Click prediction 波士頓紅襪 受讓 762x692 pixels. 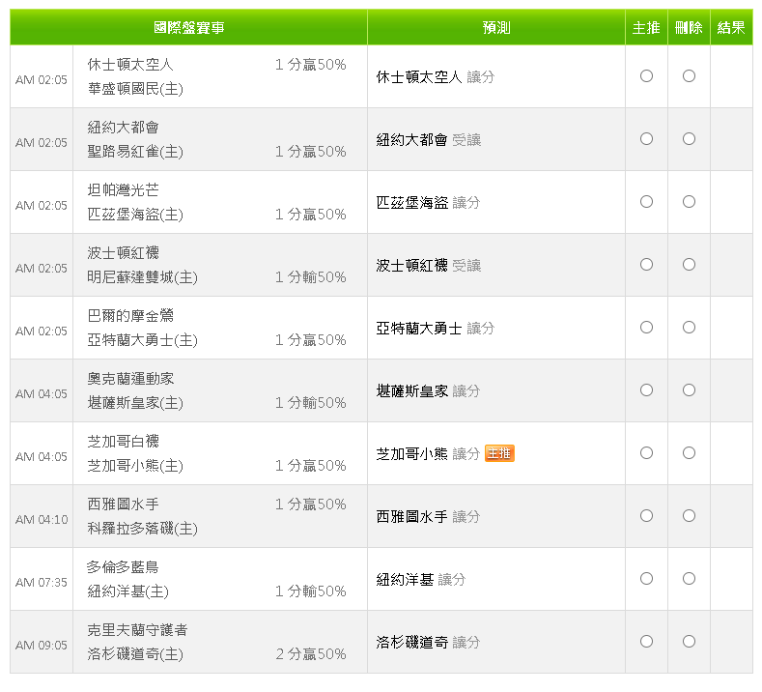click(x=429, y=266)
